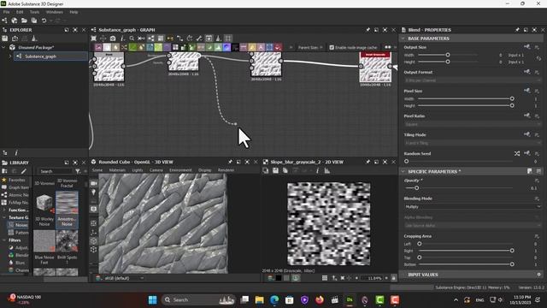547x308 pixels.
Task: Open the Camera menu in 3D view
Action: [156, 170]
